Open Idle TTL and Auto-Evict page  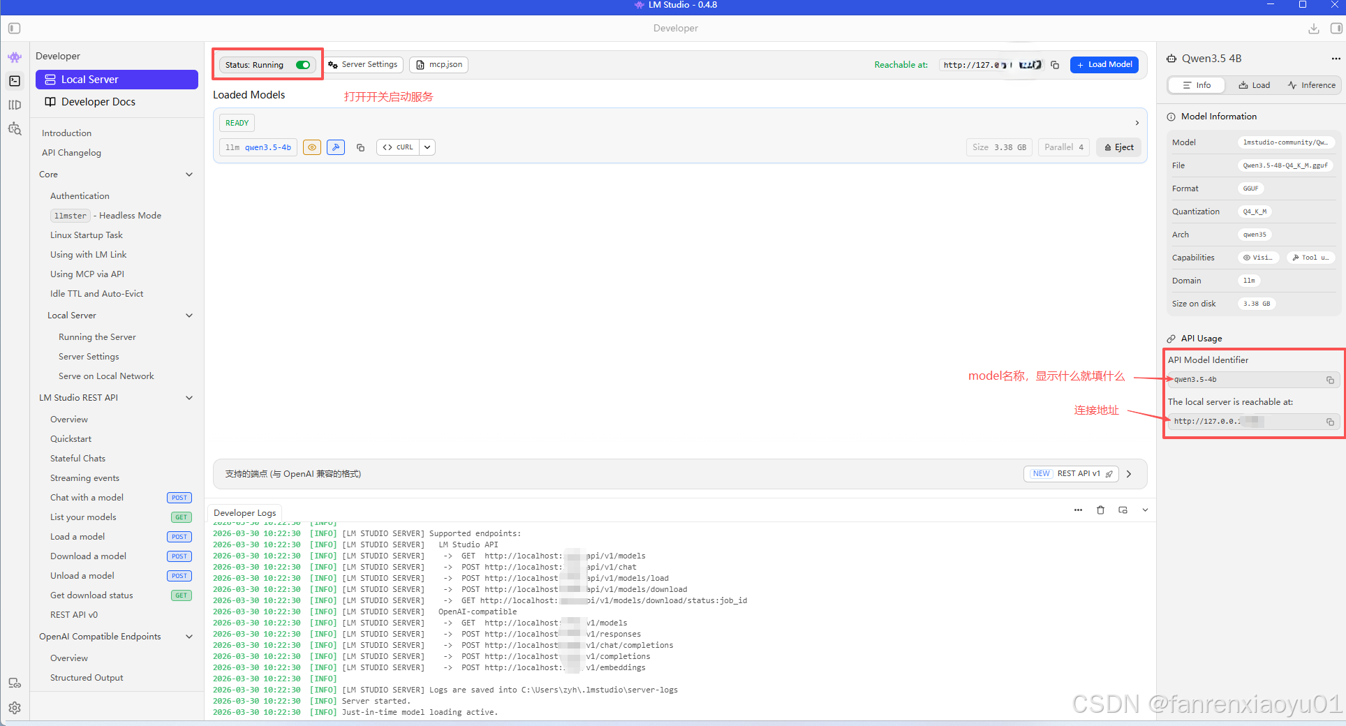click(x=96, y=294)
